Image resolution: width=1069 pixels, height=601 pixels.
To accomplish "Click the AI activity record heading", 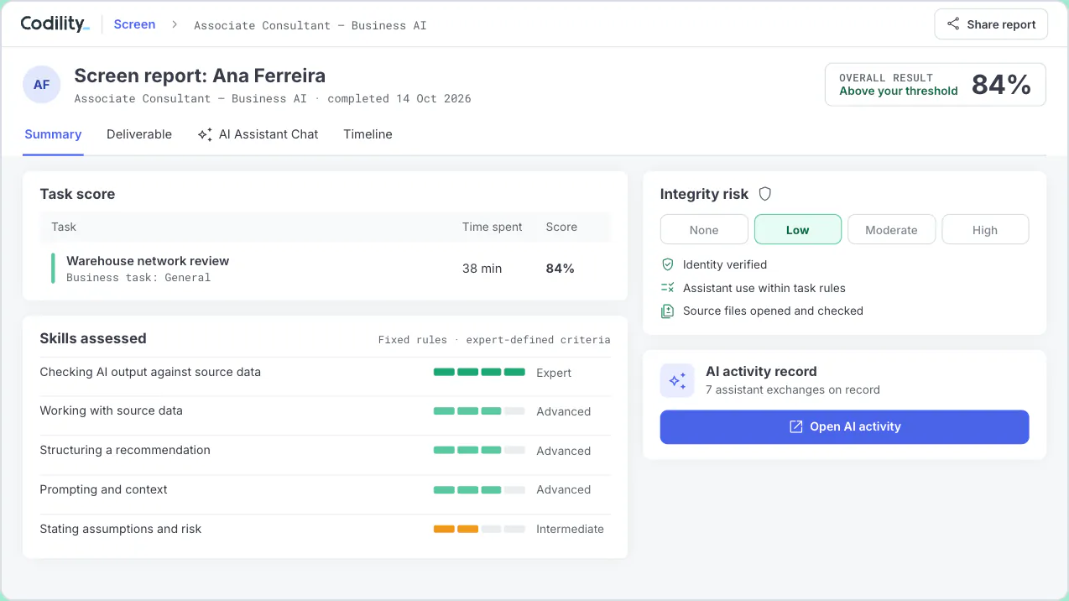I will [761, 371].
